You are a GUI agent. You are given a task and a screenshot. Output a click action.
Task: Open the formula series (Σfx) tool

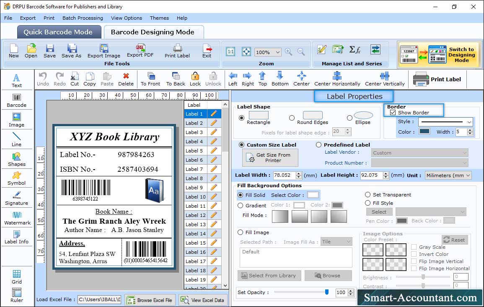(x=355, y=49)
